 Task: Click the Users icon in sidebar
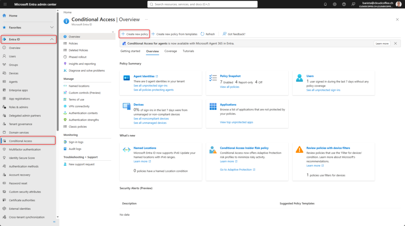point(4,56)
